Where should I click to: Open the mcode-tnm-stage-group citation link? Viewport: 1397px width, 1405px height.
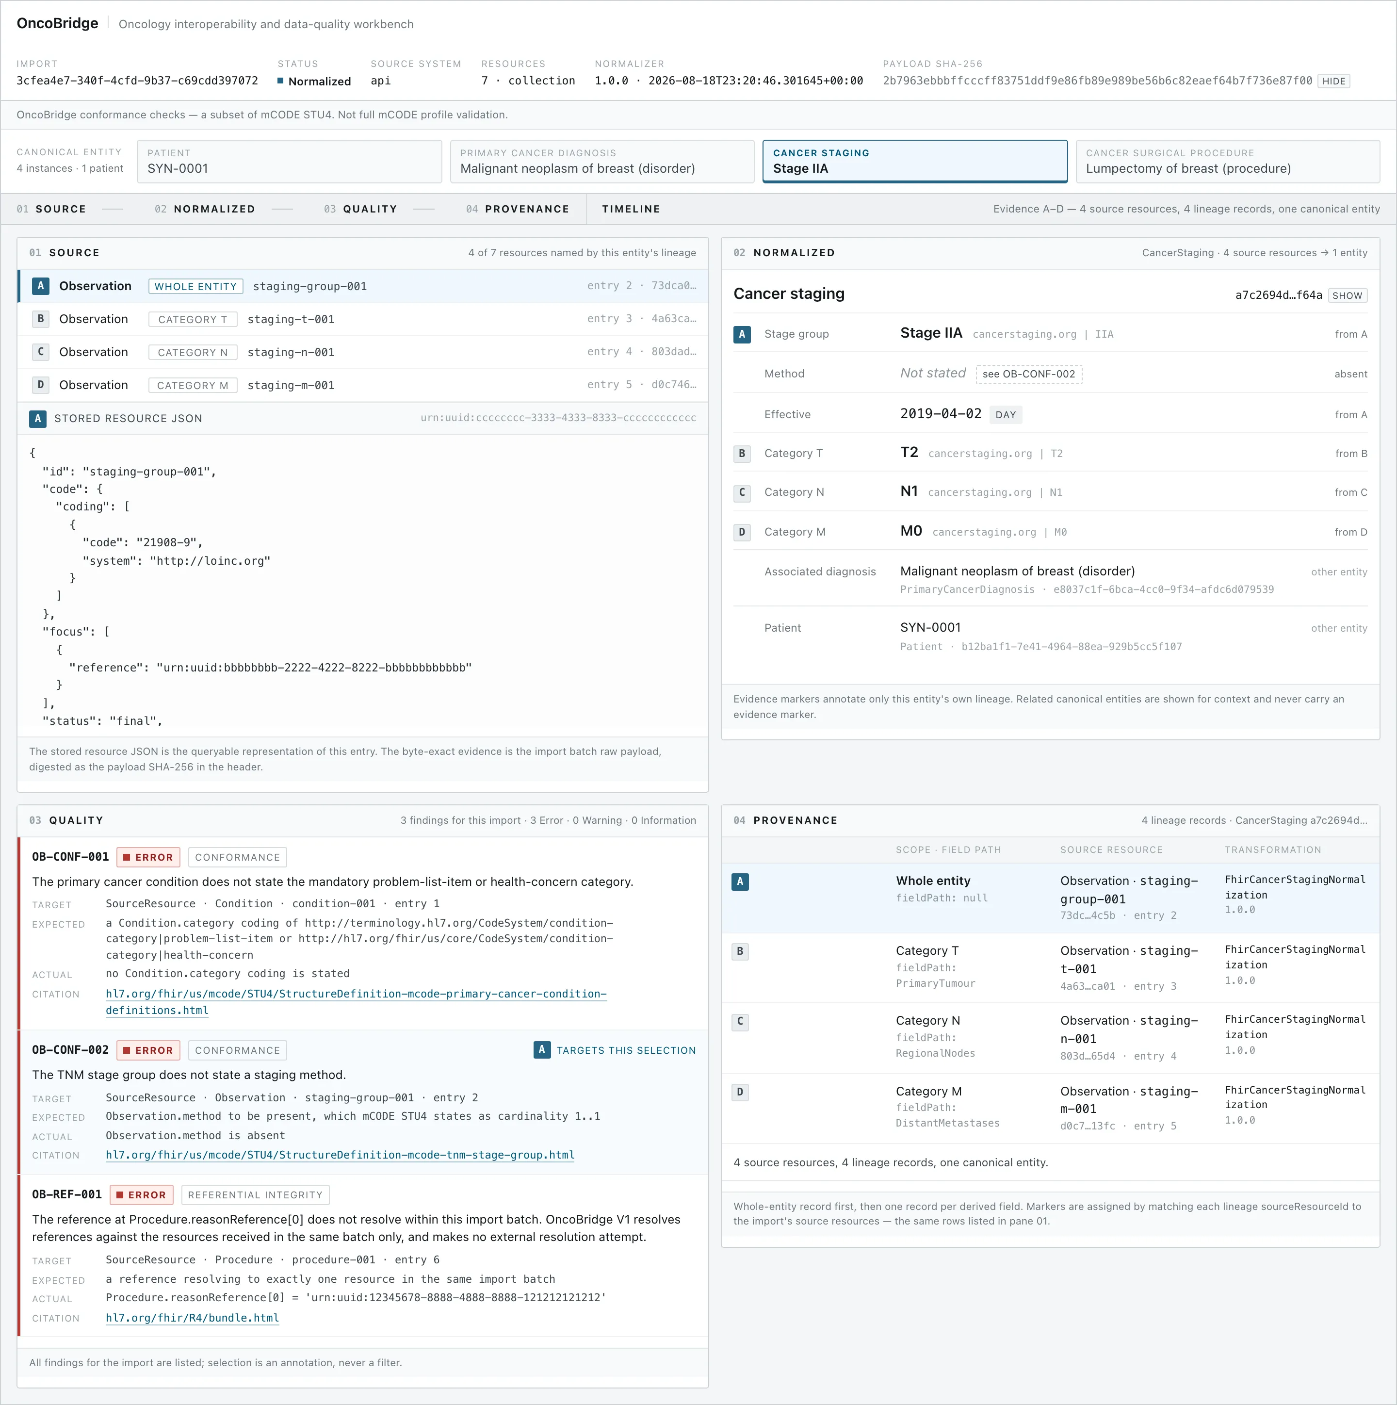click(x=341, y=1155)
